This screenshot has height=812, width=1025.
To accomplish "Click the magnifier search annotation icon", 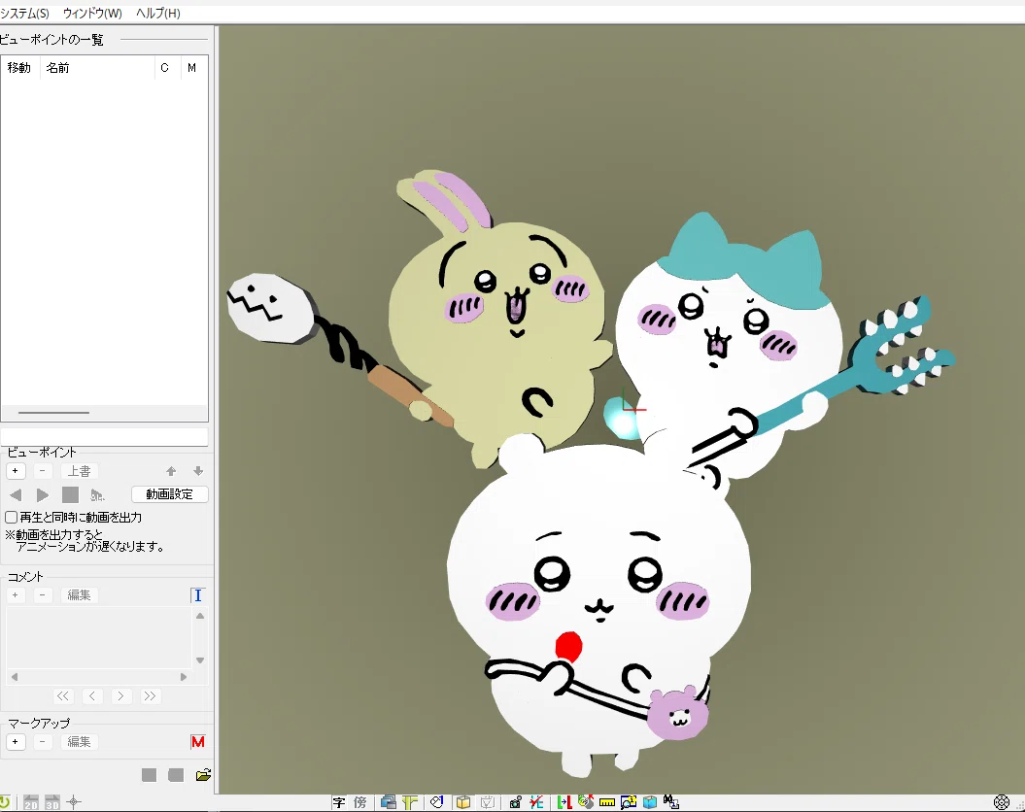I will pos(629,802).
